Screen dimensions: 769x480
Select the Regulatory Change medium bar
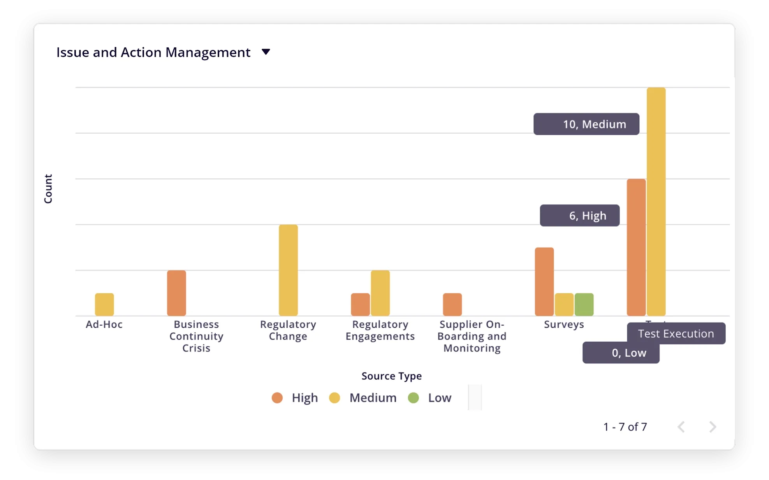[288, 270]
